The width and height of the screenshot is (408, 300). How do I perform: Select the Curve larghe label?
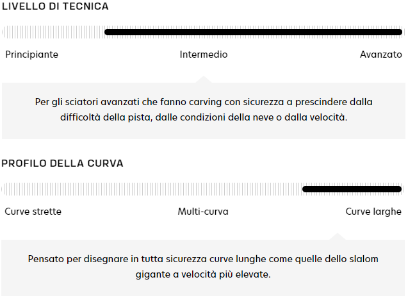coord(373,212)
